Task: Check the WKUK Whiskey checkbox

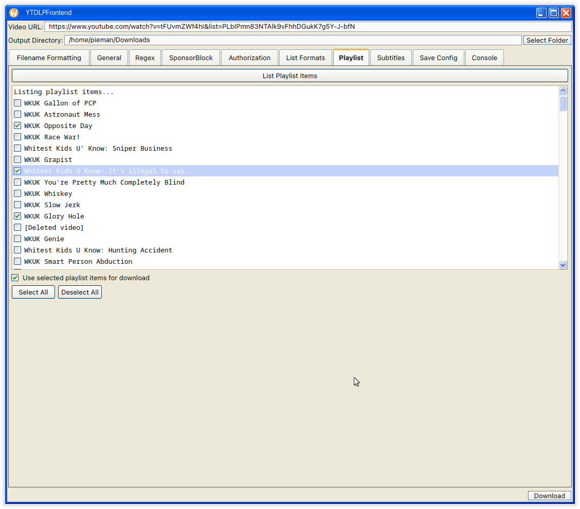Action: click(x=17, y=193)
